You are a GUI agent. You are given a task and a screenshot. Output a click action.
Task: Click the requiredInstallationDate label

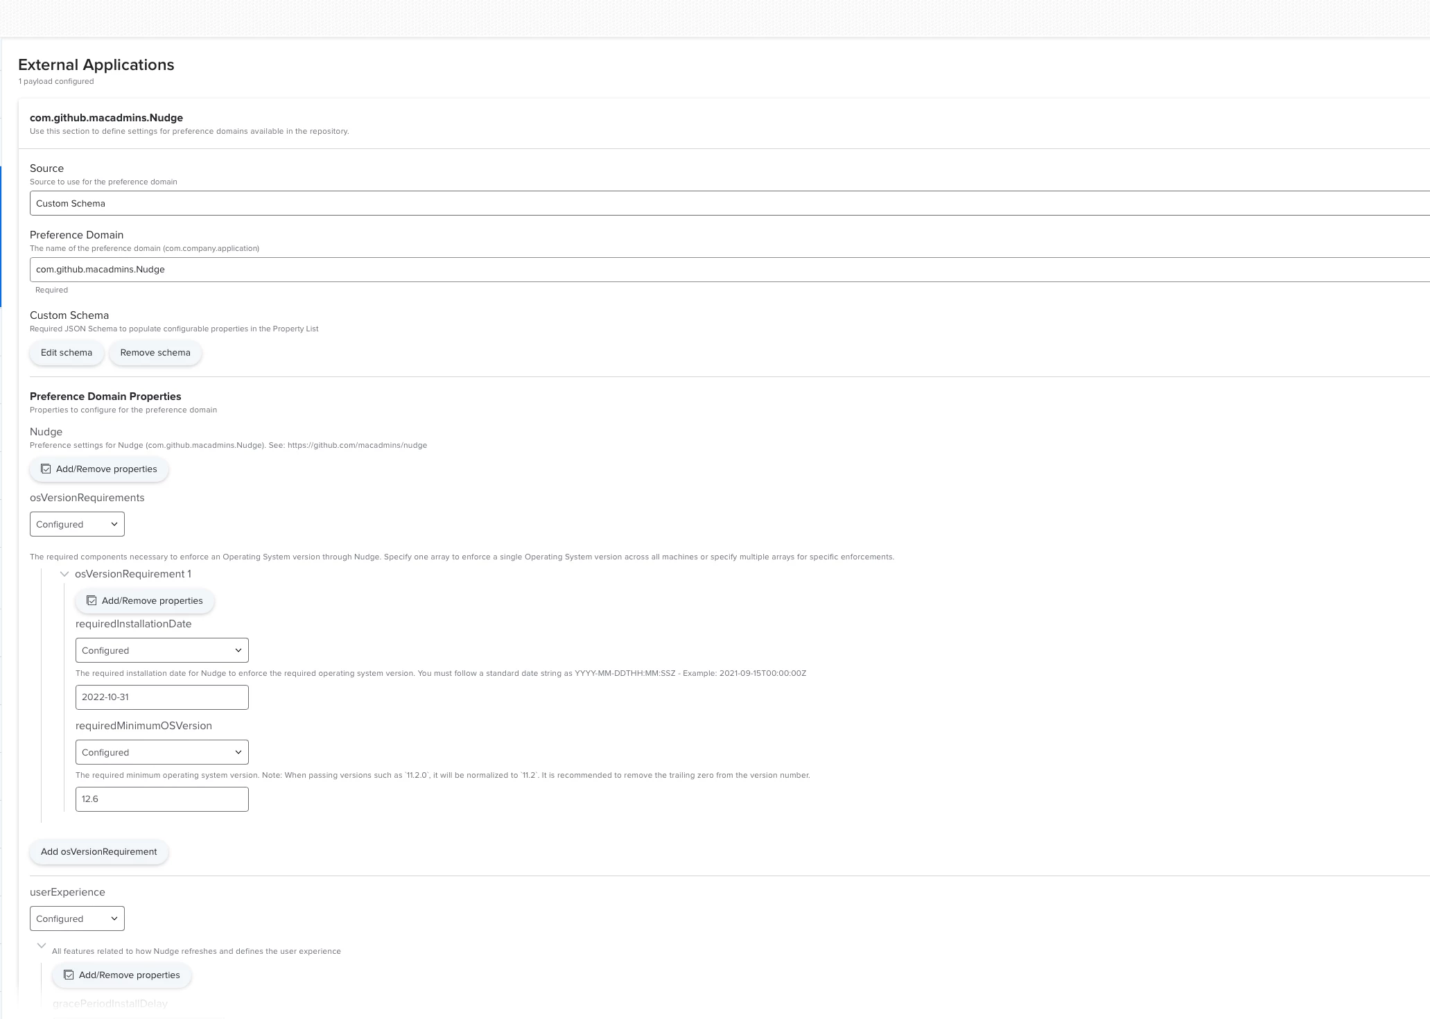(134, 624)
